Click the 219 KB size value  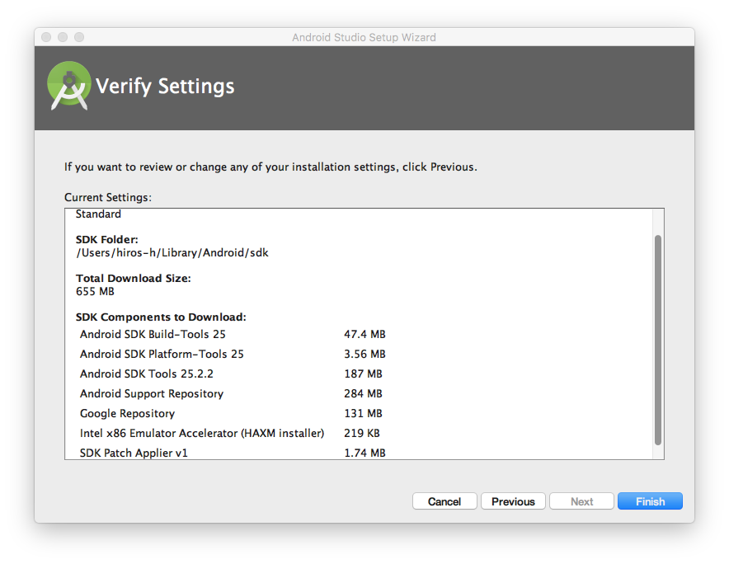pos(362,433)
